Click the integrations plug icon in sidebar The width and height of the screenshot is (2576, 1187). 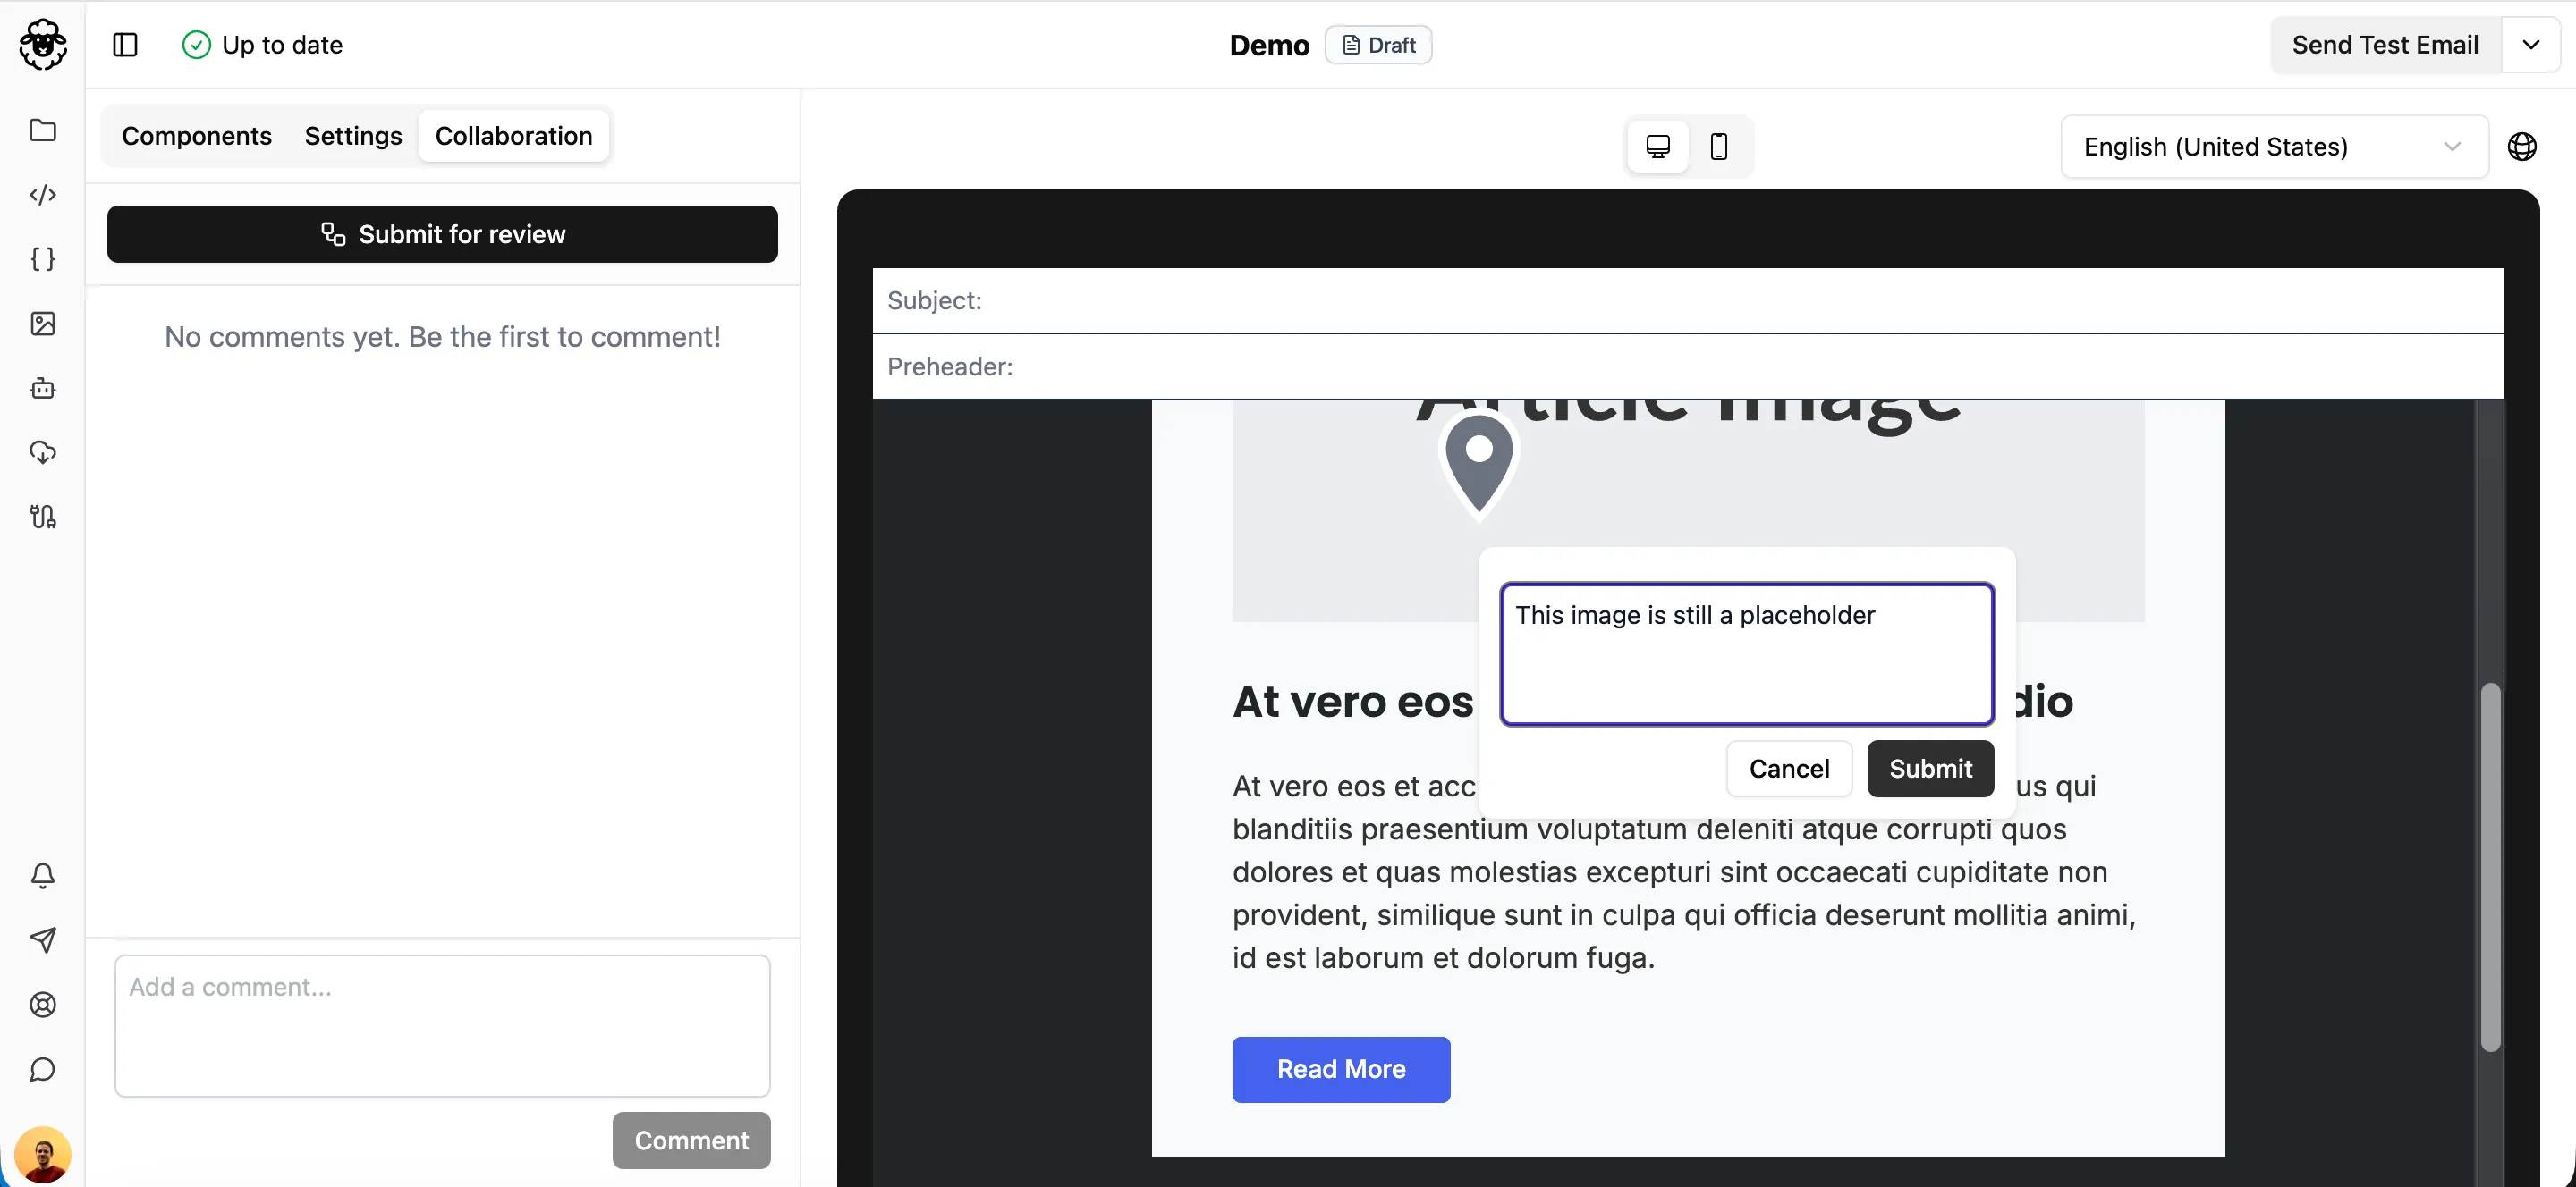(x=43, y=517)
